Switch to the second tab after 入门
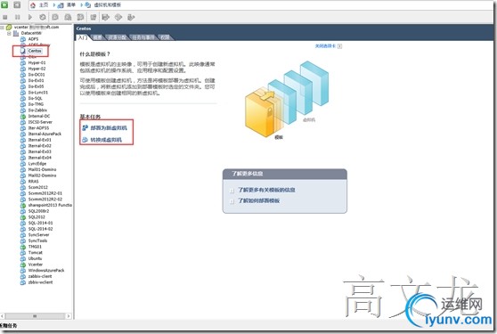This screenshot has height=334, width=497. [98, 37]
